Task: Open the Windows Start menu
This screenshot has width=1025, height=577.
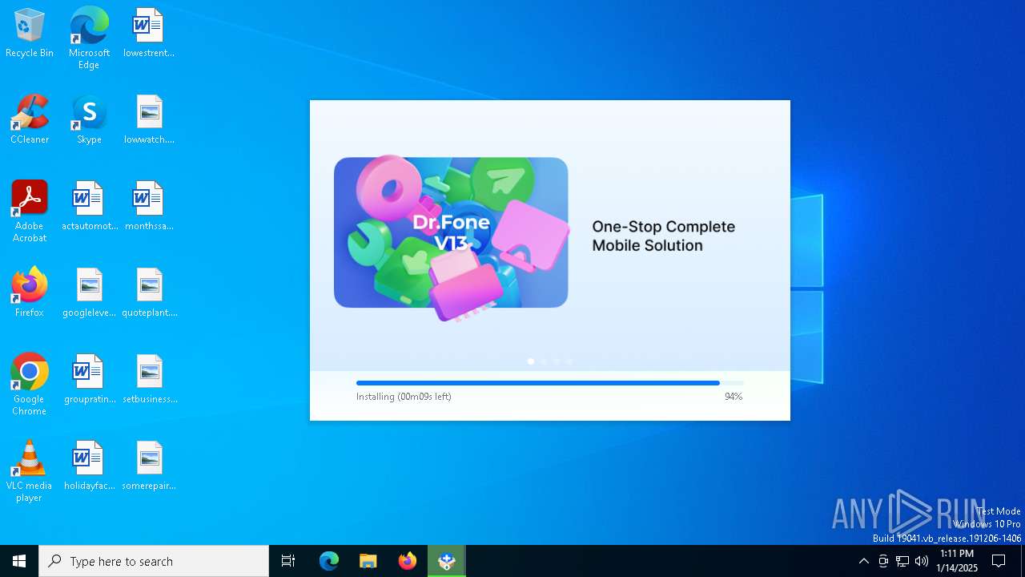Action: (19, 561)
